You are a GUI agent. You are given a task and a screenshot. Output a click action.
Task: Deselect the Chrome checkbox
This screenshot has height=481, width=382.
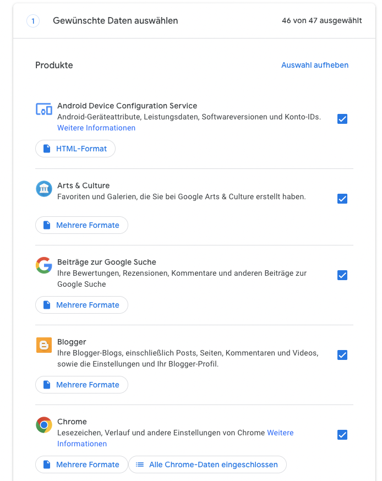(x=342, y=435)
